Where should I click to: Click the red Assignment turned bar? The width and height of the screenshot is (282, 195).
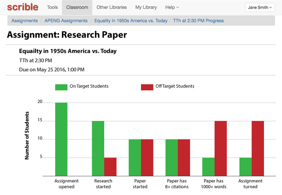click(258, 148)
